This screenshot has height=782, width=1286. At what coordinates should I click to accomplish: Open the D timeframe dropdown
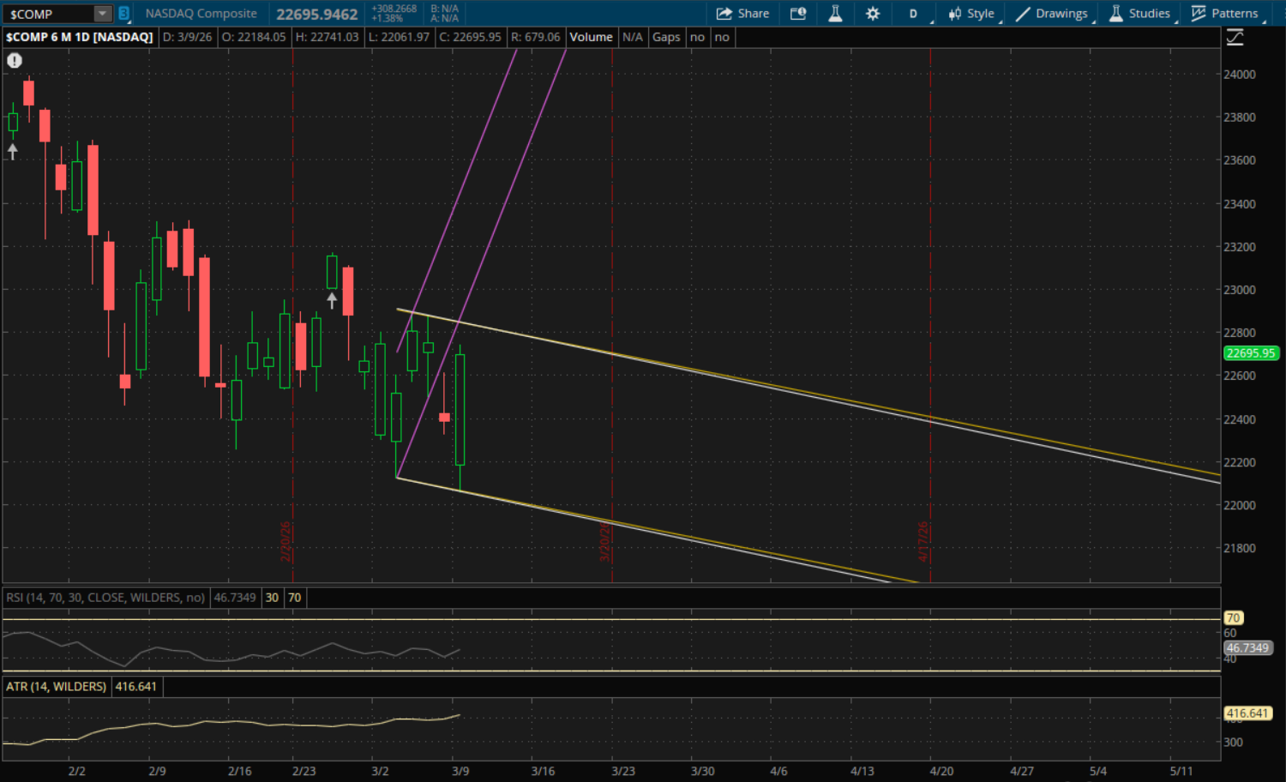(914, 14)
